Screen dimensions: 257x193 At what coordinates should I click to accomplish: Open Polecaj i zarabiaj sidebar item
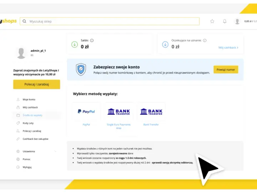(32, 131)
